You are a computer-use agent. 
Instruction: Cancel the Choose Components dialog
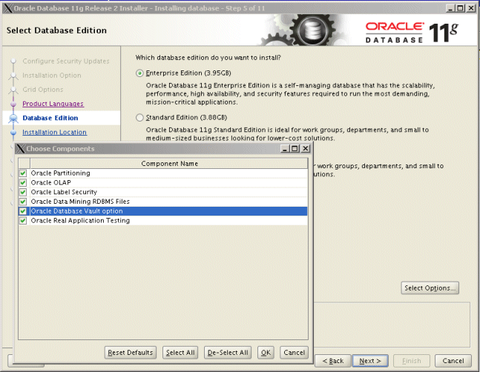coord(295,353)
